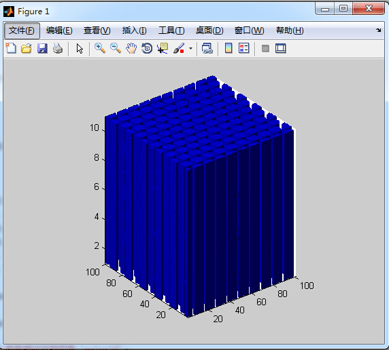Select the Zoom Out magnifier tool
Screen dimensions: 389x350
[116, 48]
